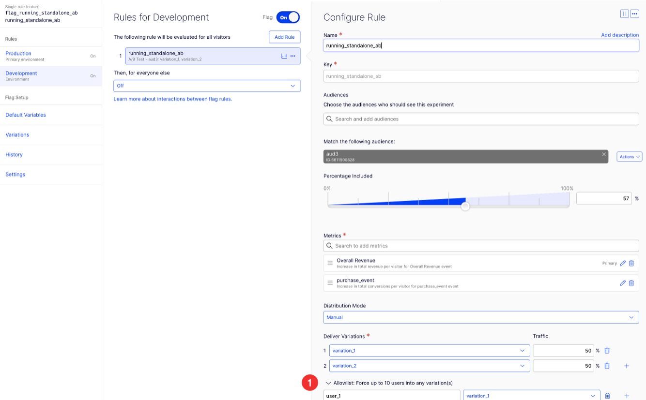Grab the drag handle for purchase_event metric
Image resolution: width=646 pixels, height=400 pixels.
(330, 283)
